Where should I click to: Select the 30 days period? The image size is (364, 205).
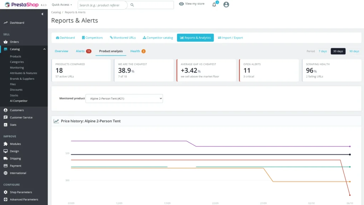point(338,51)
